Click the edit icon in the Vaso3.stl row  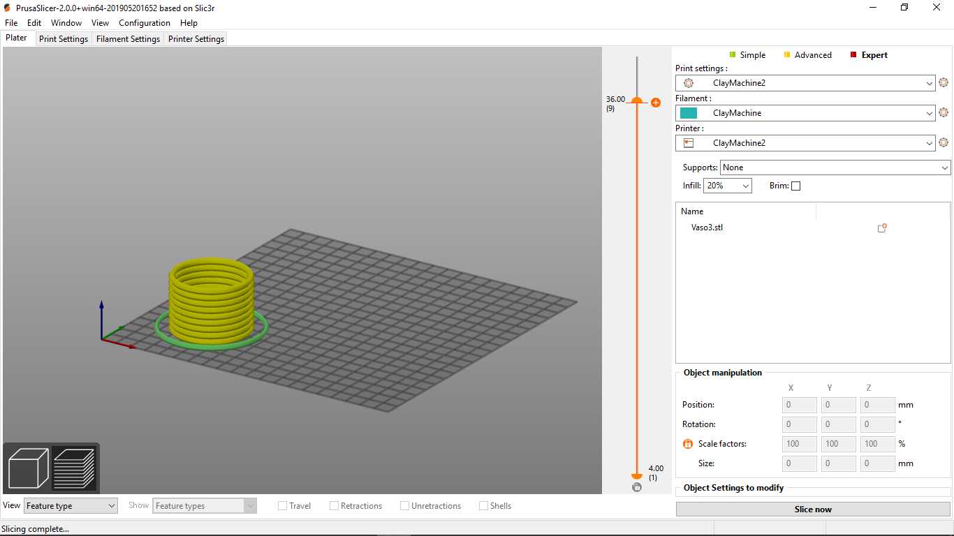[882, 228]
